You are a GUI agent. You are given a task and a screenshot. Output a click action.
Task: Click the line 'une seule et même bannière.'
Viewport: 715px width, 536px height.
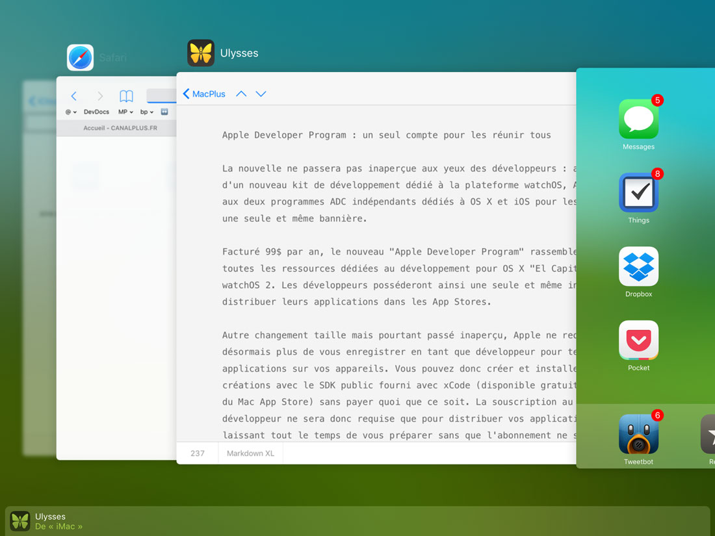[x=294, y=218]
